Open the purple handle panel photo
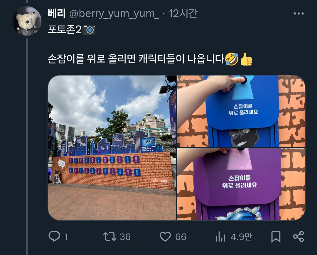This screenshot has width=317, height=255. pos(241,184)
